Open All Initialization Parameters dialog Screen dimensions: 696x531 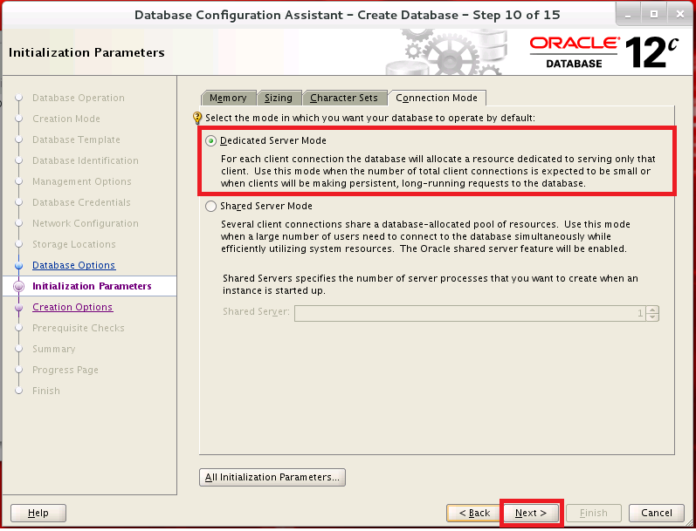coord(272,477)
